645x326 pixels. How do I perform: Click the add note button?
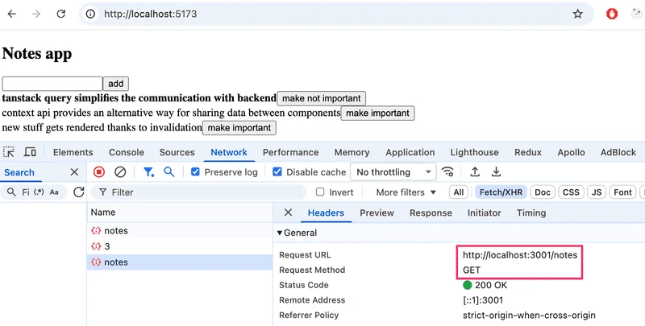(x=115, y=84)
